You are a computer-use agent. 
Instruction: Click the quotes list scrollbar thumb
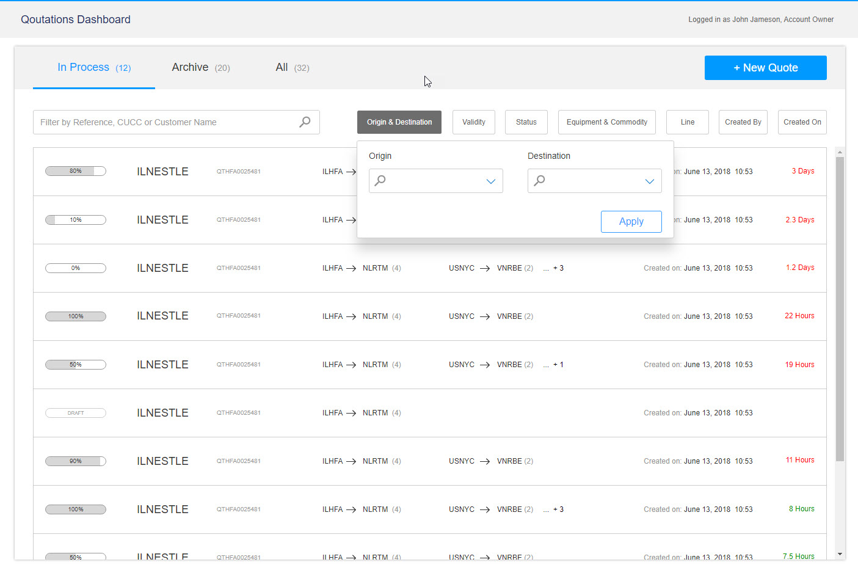click(x=840, y=308)
